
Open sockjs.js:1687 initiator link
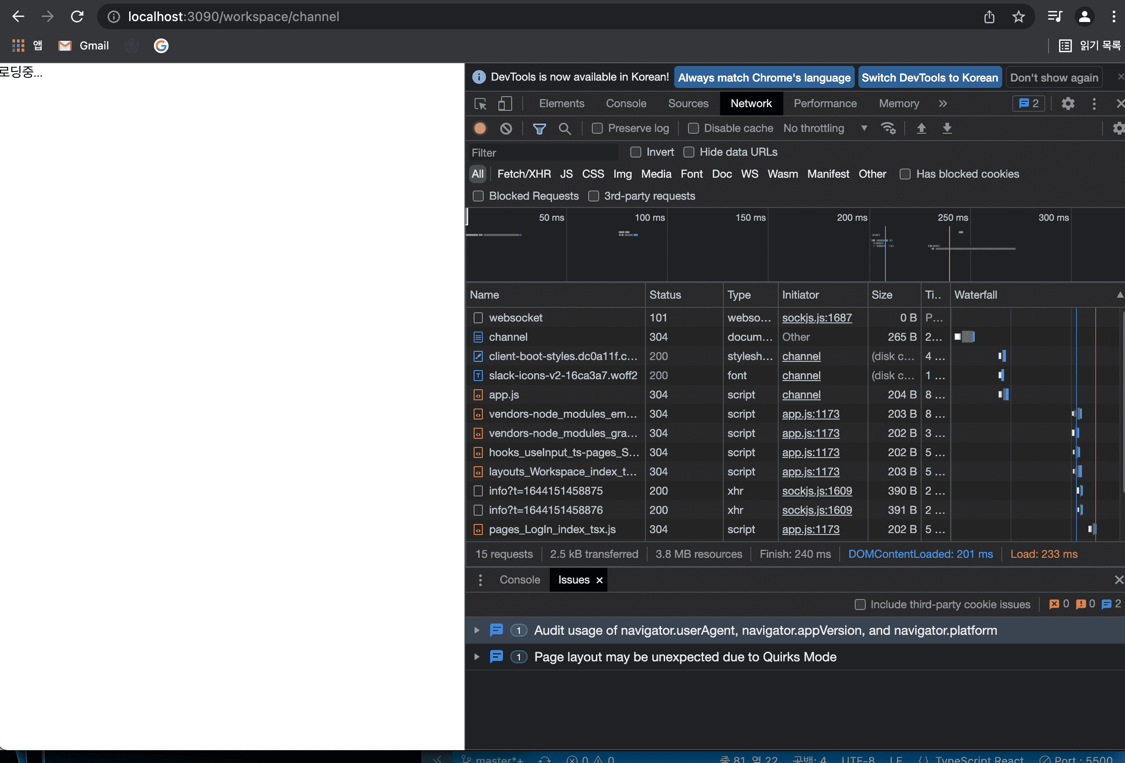pyautogui.click(x=817, y=317)
